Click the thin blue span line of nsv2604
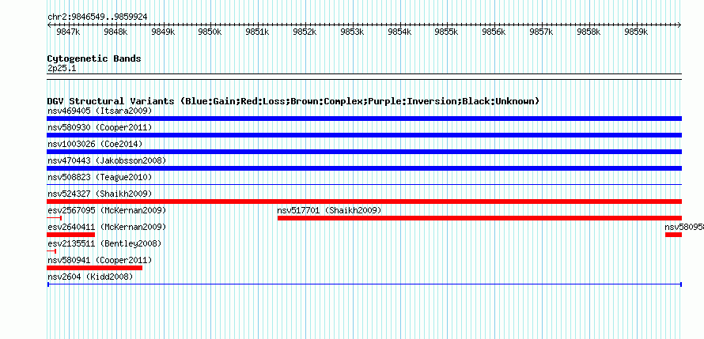This screenshot has width=704, height=339. pyautogui.click(x=365, y=284)
